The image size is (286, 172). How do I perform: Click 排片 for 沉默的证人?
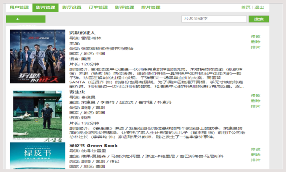tap(255, 47)
